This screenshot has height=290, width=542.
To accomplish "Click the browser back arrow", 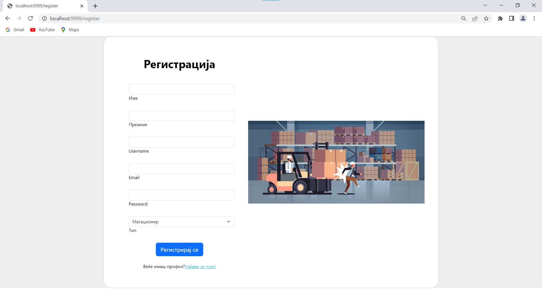I will (8, 19).
